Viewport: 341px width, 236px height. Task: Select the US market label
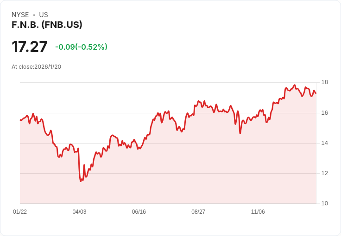pyautogui.click(x=44, y=15)
